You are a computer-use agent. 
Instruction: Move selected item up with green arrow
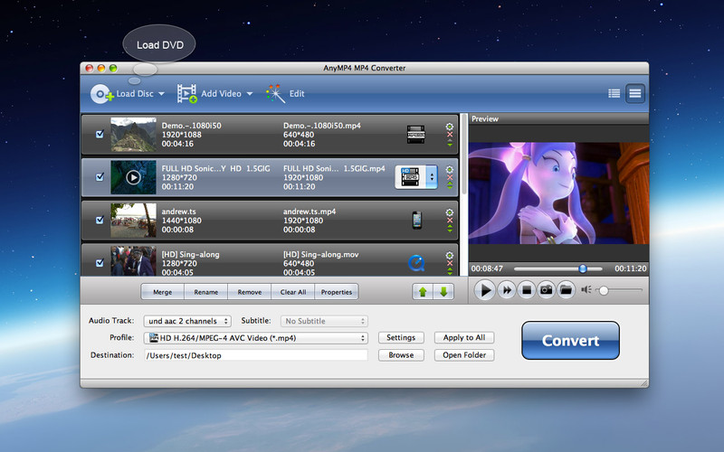(423, 291)
